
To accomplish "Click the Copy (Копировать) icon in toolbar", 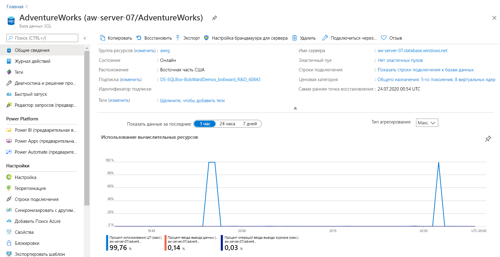I will click(x=103, y=38).
